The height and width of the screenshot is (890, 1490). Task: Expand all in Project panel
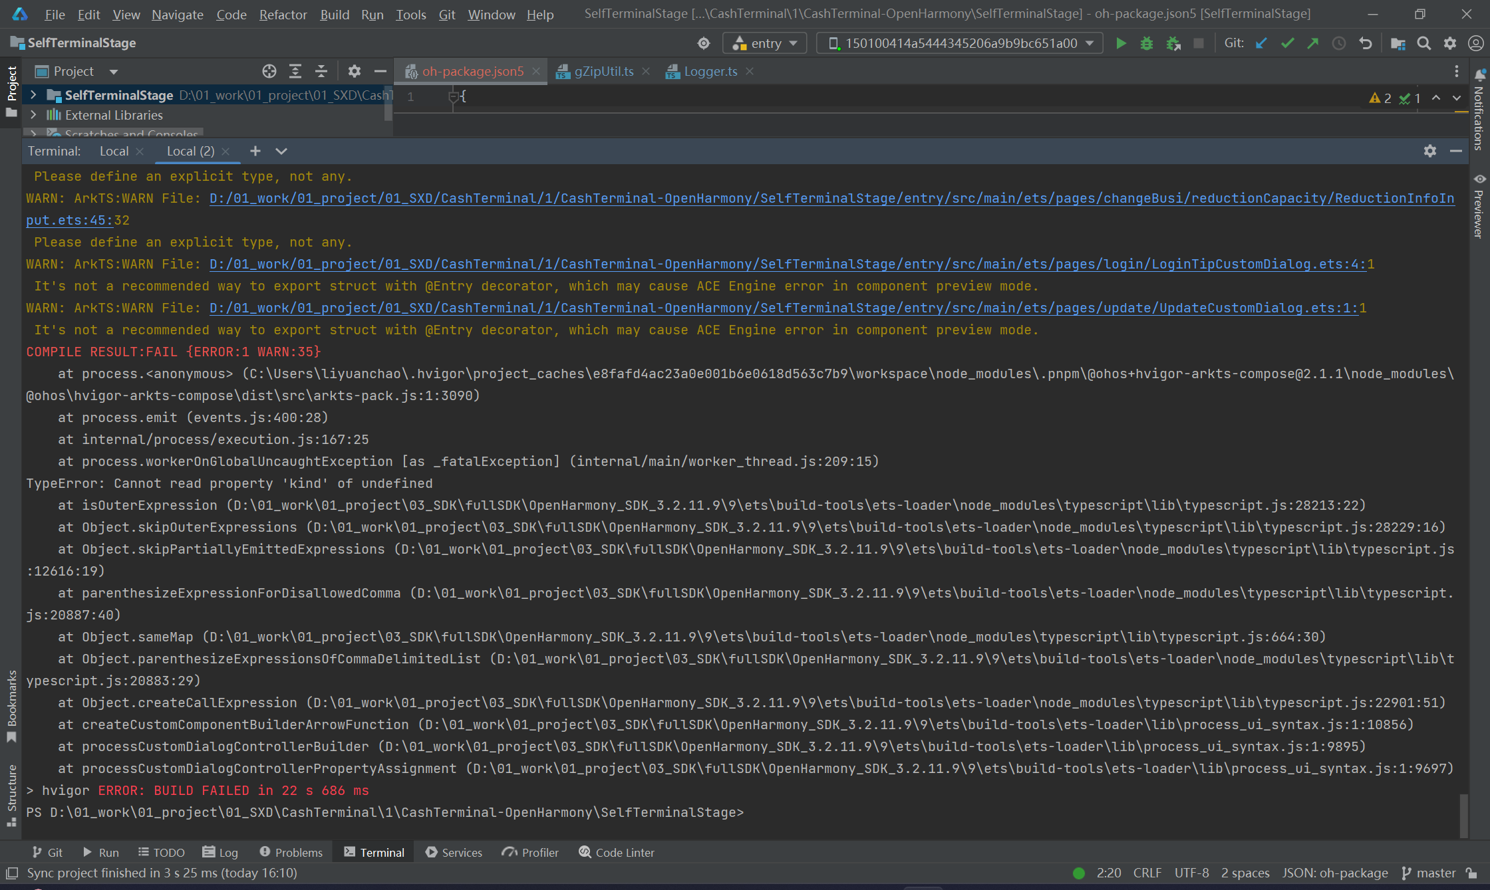tap(295, 71)
